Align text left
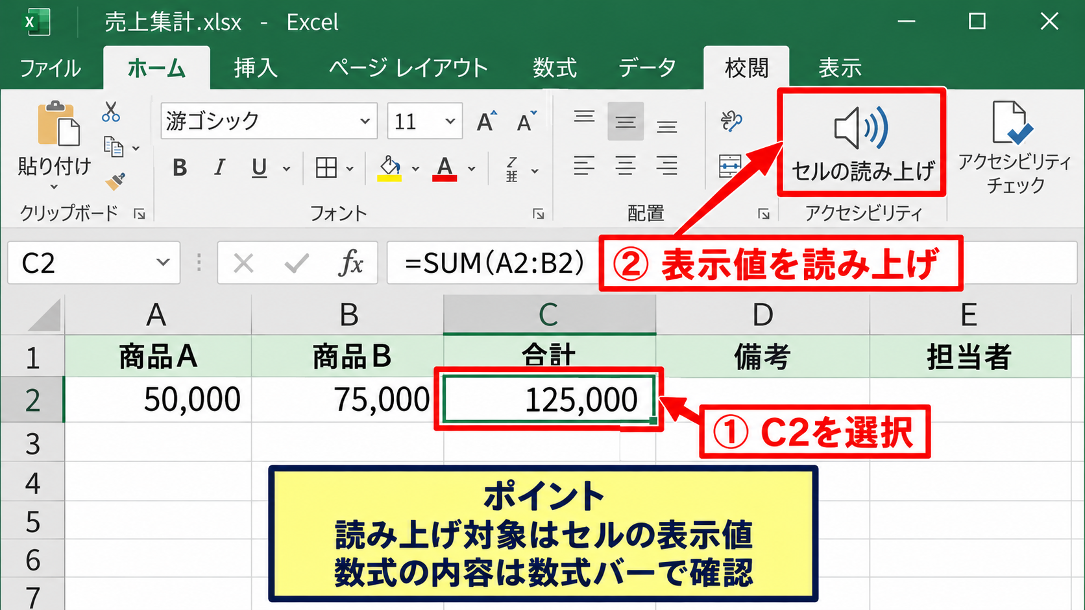1085x610 pixels. (x=584, y=165)
